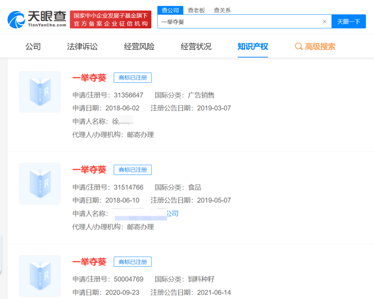Image resolution: width=374 pixels, height=299 pixels.
Task: Open 一举夺葵 title in 食品 result
Action: click(89, 170)
